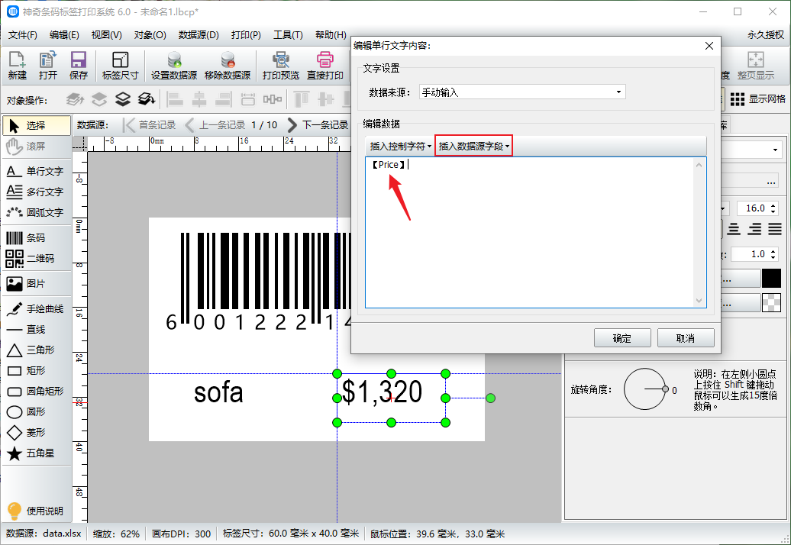This screenshot has width=791, height=545.
Task: Select the 条码 barcode tool
Action: (37, 238)
